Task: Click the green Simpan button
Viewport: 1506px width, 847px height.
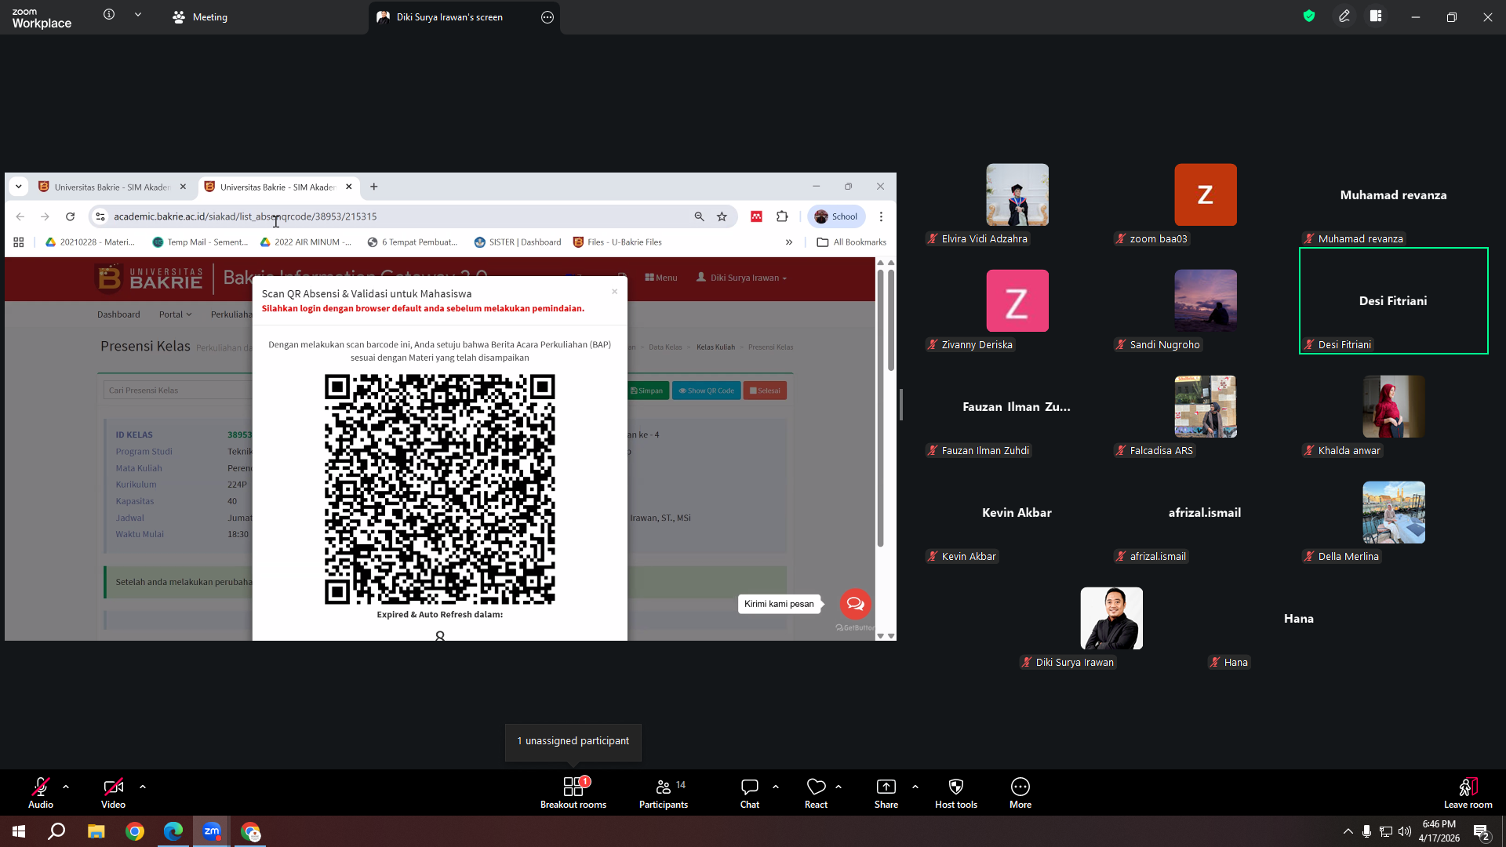Action: point(648,391)
